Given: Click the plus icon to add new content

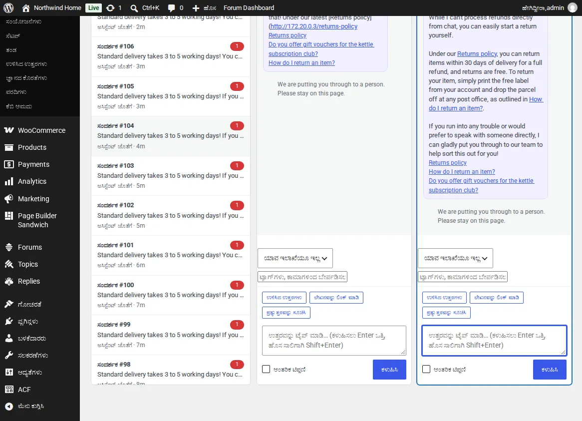Looking at the screenshot, I should pos(196,8).
